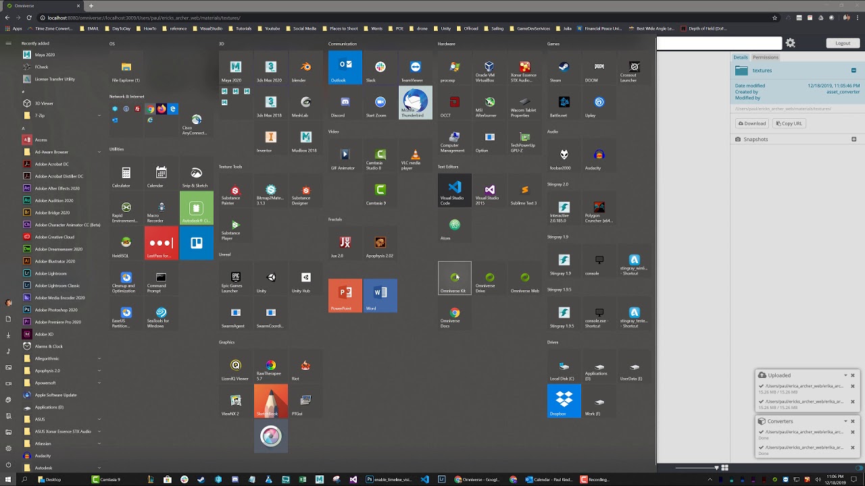This screenshot has height=486, width=865.
Task: Collapse the Uploaded panel with its arrow
Action: (845, 375)
